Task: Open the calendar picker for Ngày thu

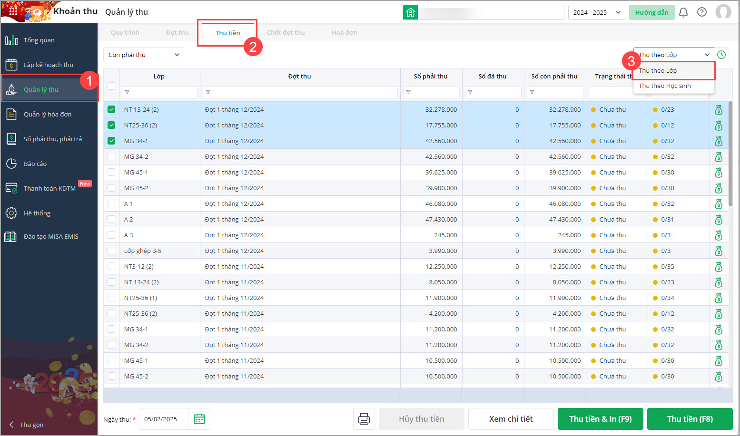Action: pyautogui.click(x=199, y=419)
